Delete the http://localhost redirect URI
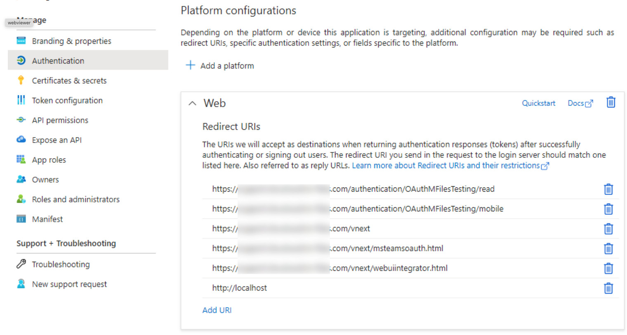 click(608, 288)
